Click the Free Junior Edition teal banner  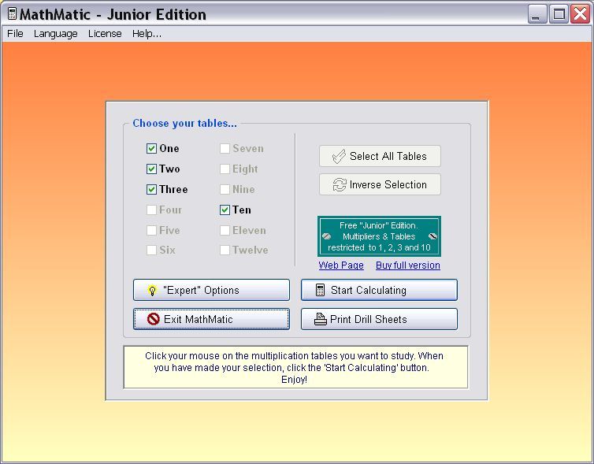(x=379, y=236)
